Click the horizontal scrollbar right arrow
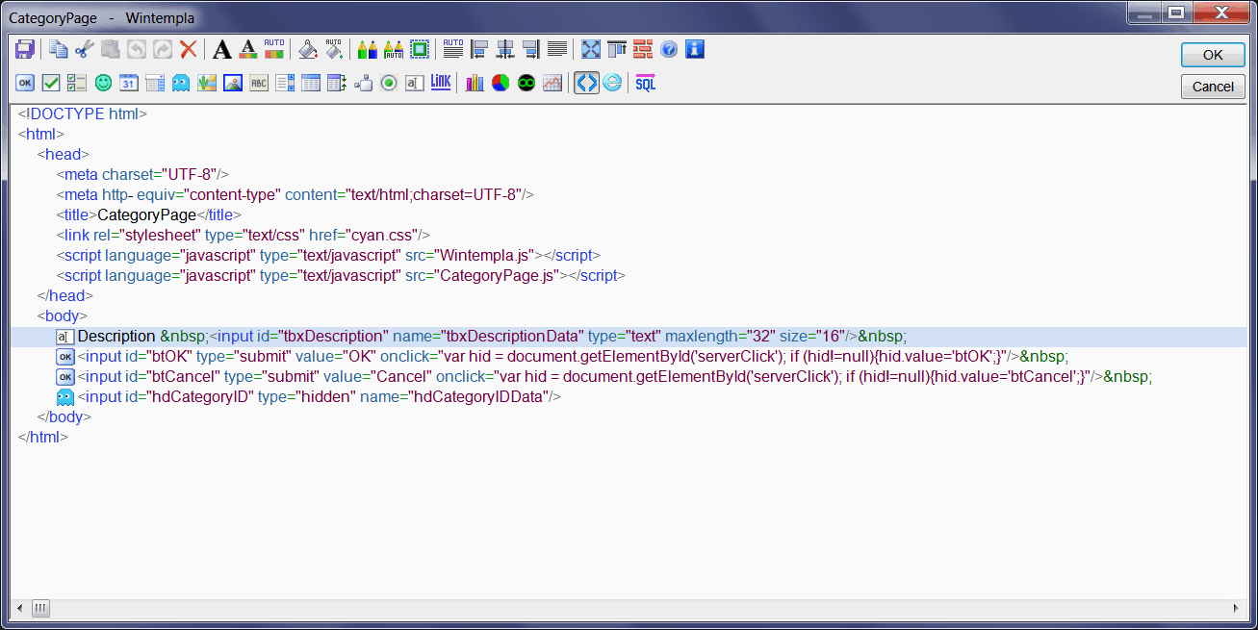This screenshot has width=1258, height=630. point(1237,608)
